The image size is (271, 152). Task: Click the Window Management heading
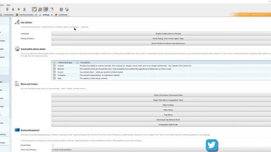(x=30, y=130)
